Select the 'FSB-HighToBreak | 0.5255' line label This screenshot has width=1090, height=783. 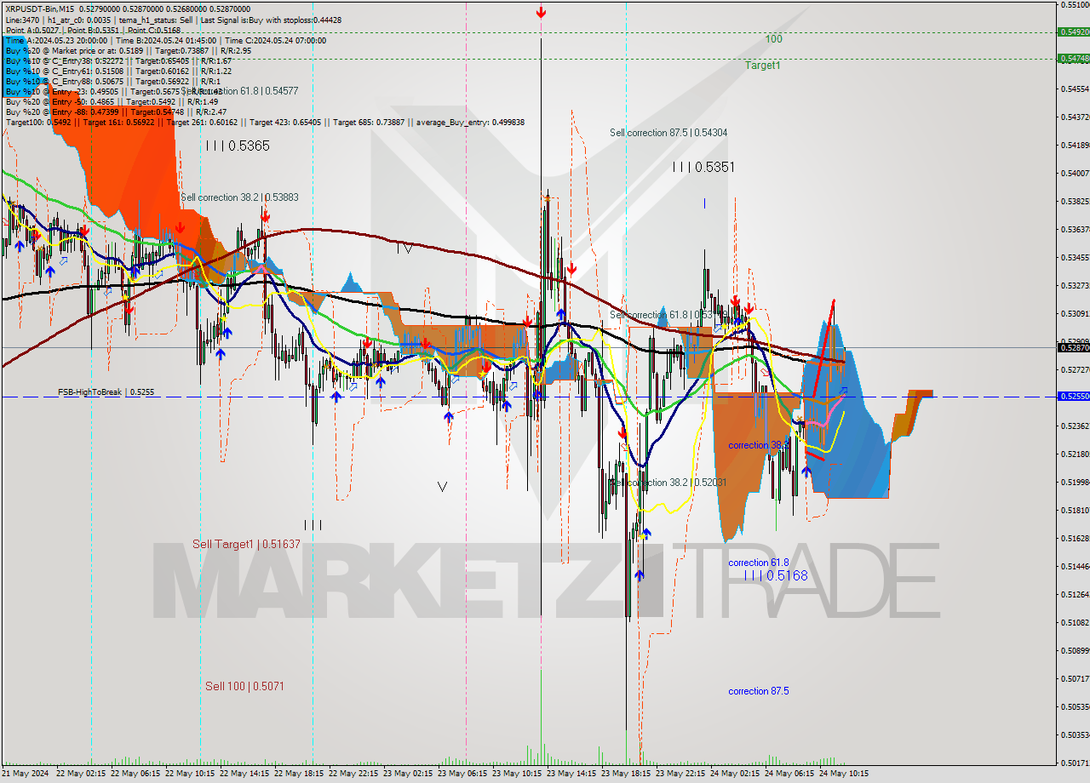pos(106,392)
